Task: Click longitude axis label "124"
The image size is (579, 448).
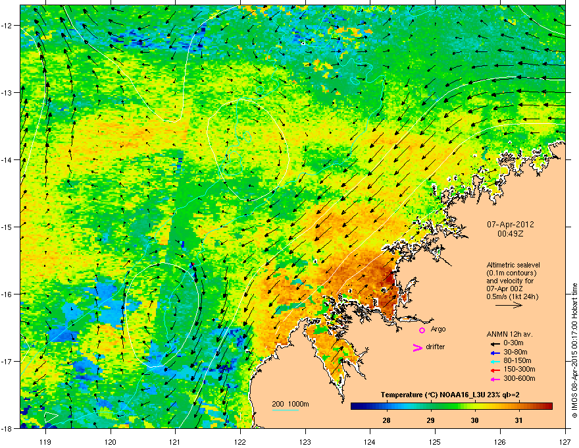Action: click(x=370, y=441)
